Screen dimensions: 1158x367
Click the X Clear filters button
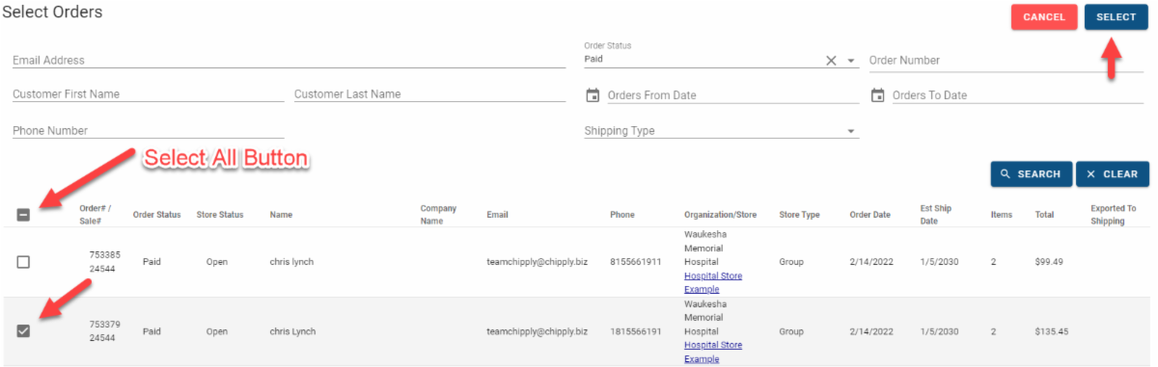click(x=1113, y=174)
